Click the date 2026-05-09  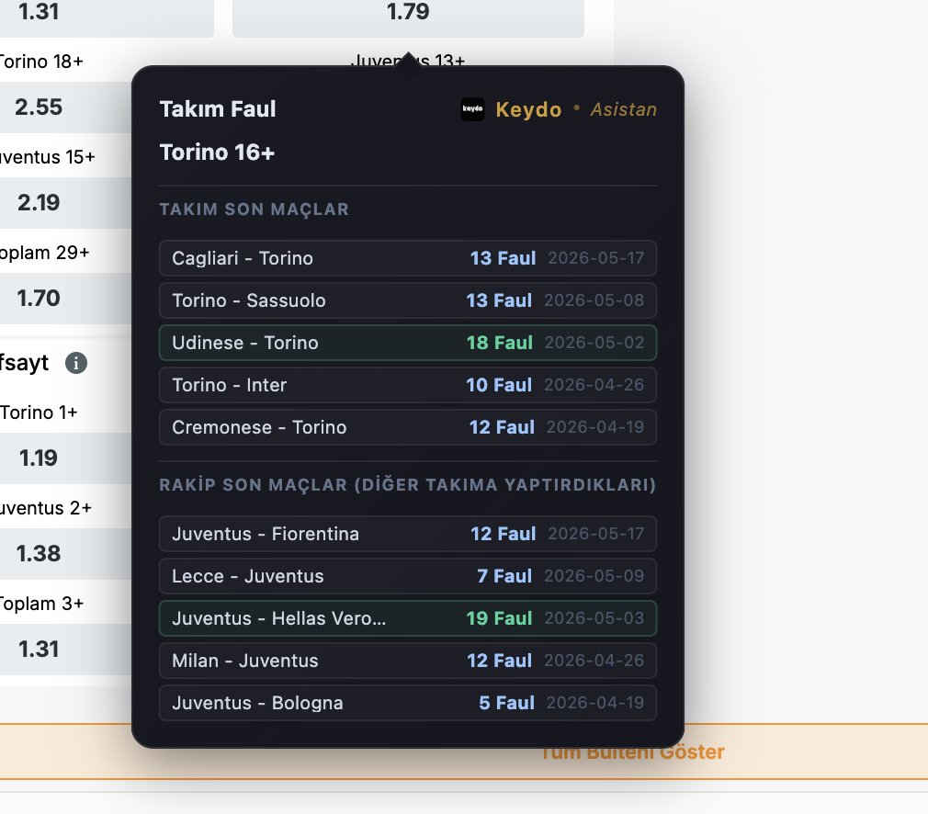click(x=594, y=576)
